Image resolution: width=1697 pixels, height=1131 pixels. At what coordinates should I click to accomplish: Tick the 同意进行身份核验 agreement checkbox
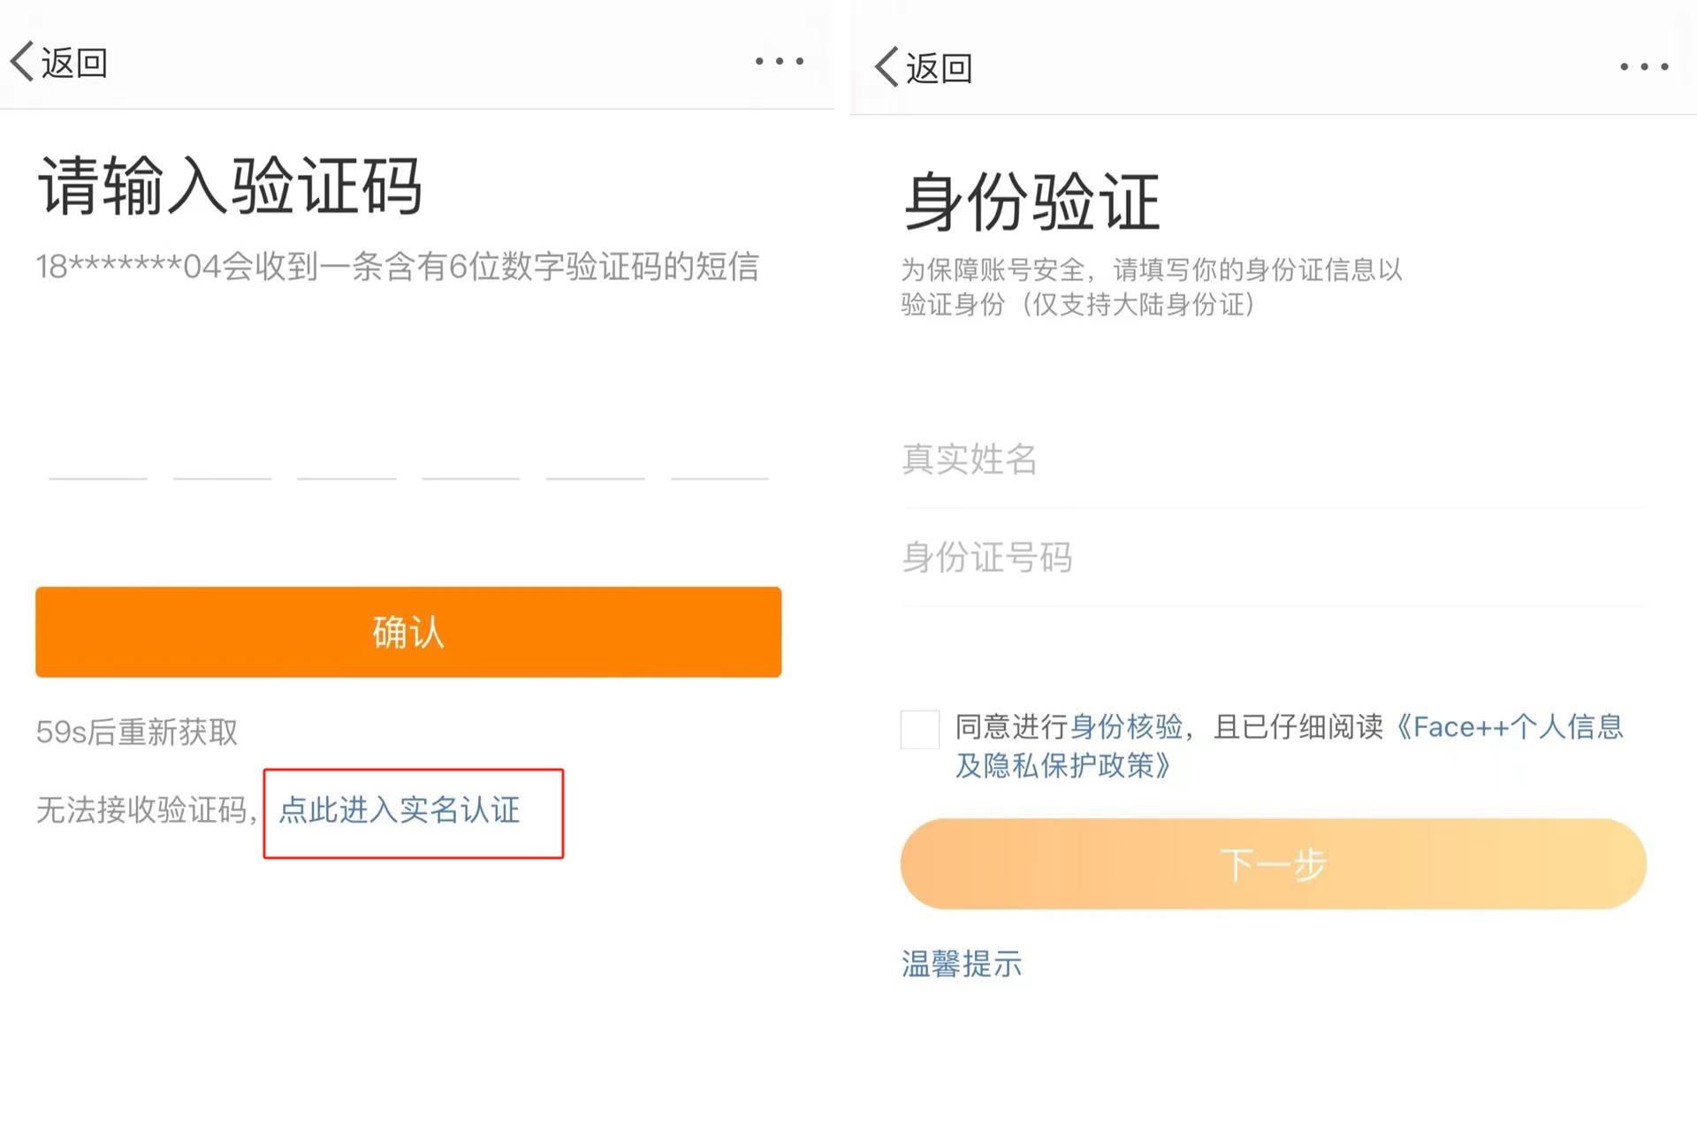tap(919, 729)
